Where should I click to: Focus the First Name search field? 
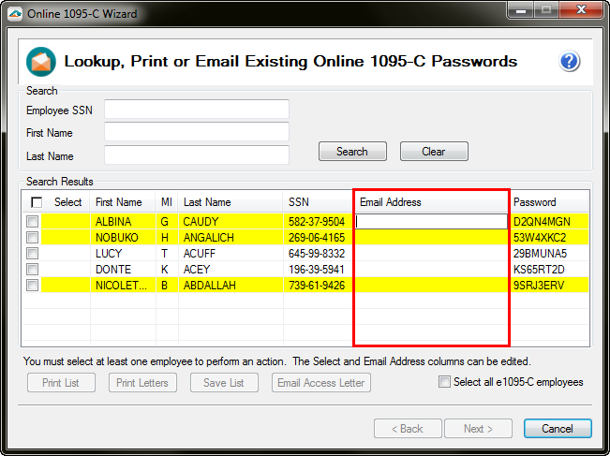(x=197, y=132)
